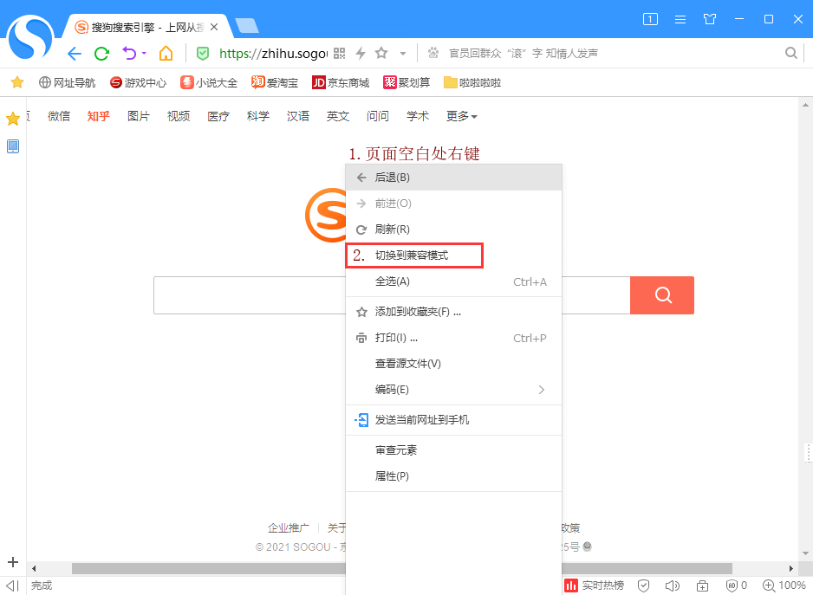The image size is (813, 595).
Task: Toggle the shield check icon in status bar
Action: pos(644,585)
